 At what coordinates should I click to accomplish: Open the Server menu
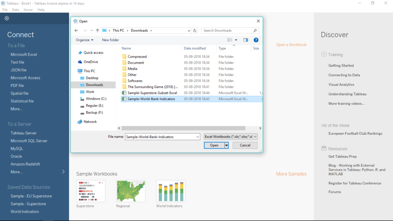pos(28,10)
